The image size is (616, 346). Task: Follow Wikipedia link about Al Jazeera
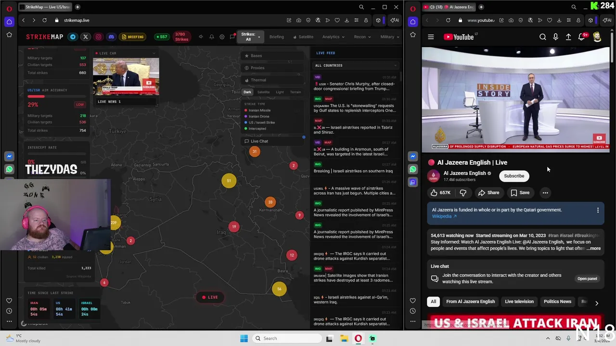pos(444,216)
